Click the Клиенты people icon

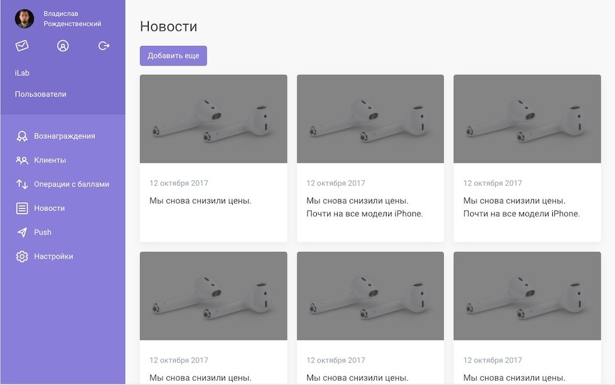(22, 160)
